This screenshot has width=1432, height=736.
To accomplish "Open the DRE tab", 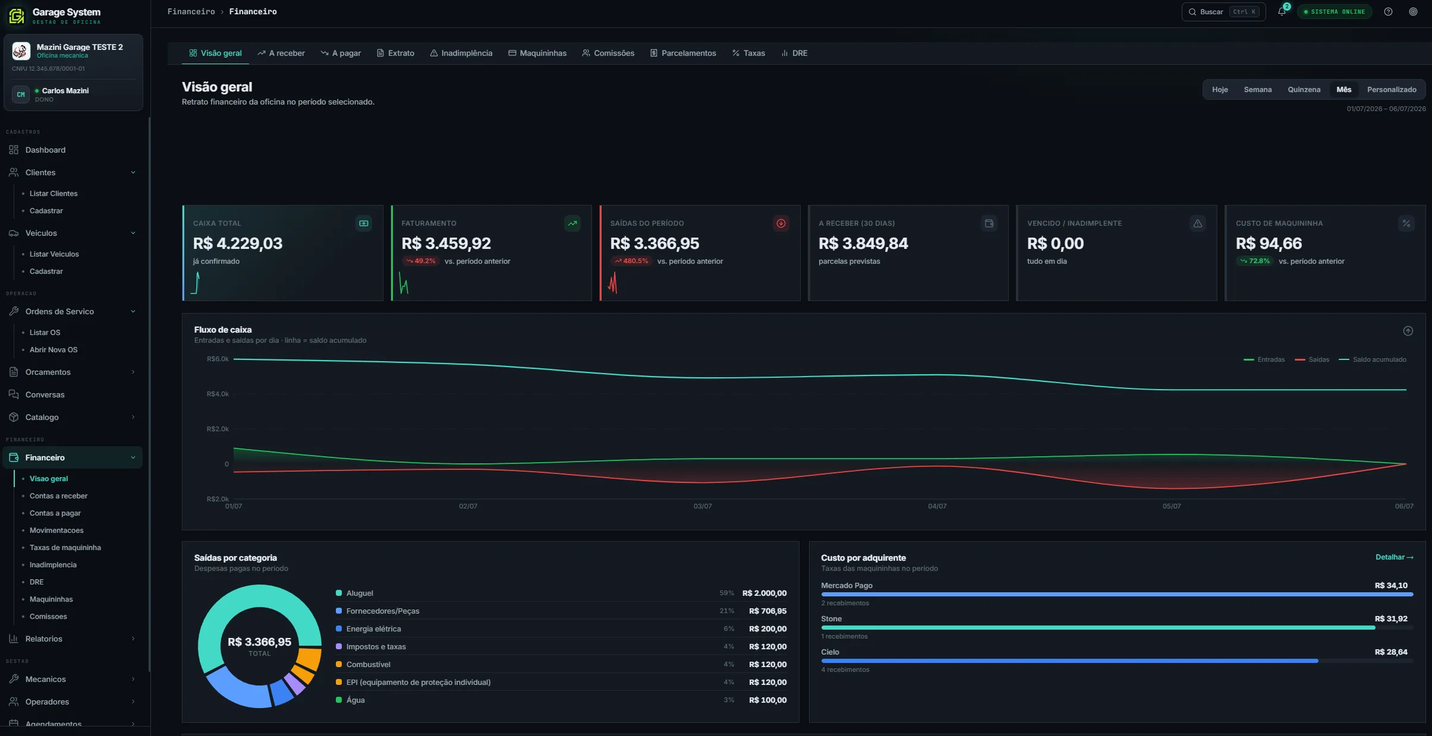I will point(794,53).
